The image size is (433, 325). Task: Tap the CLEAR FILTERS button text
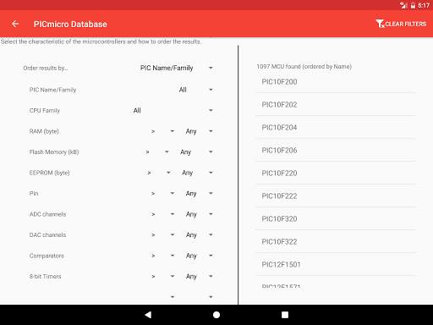(x=406, y=24)
